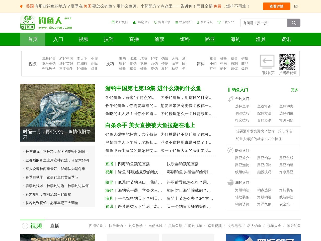The height and width of the screenshot is (241, 321).
Task: Click 下载APP download link
Action: [x=225, y=22]
